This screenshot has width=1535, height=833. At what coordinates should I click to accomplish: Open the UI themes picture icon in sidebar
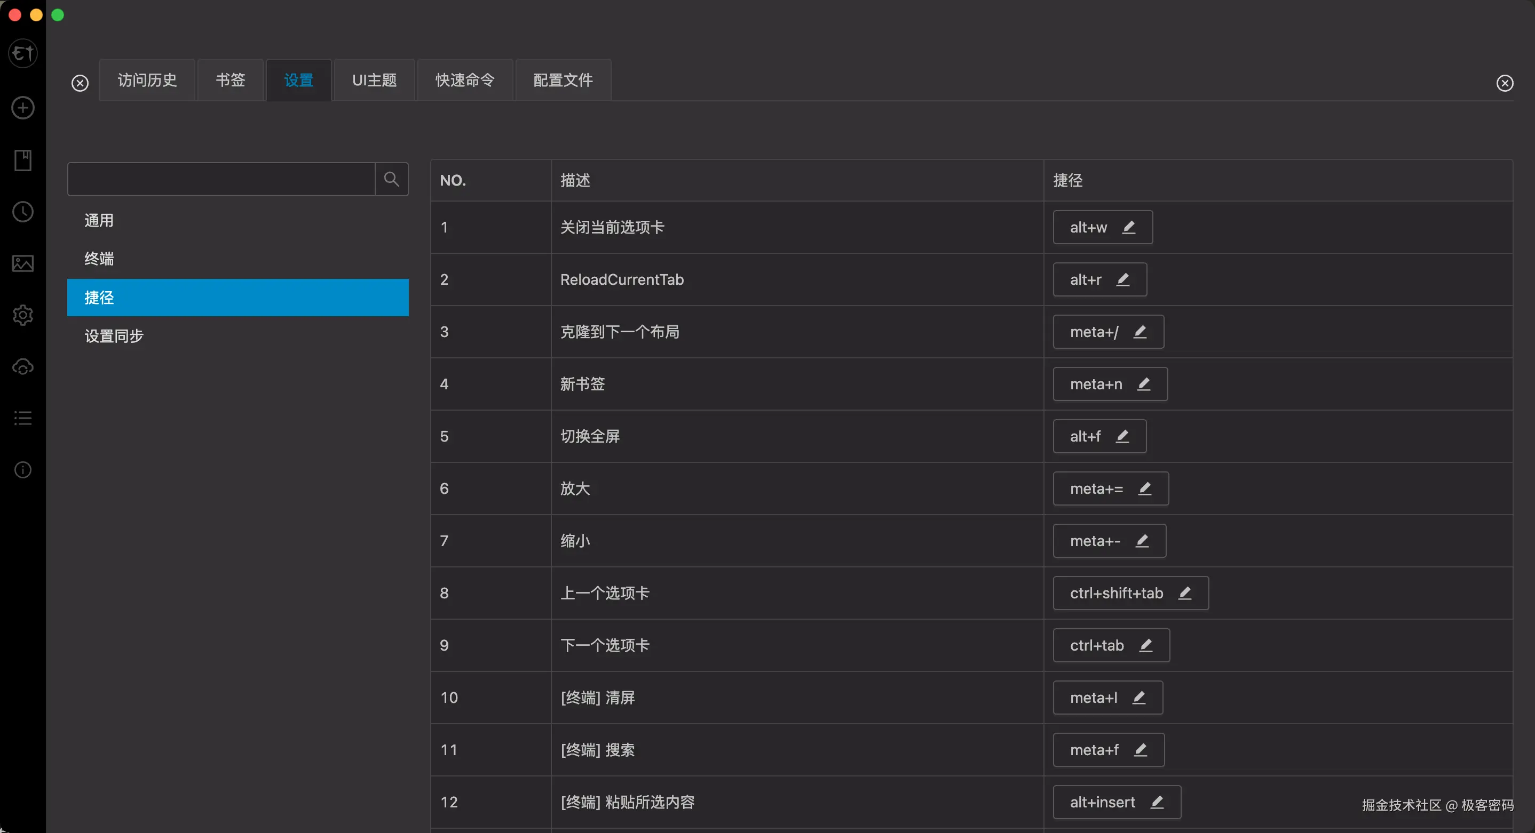[22, 263]
